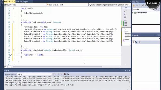Switch to the Form1.cs code tab
This screenshot has height=90, width=161.
click(x=7, y=2)
